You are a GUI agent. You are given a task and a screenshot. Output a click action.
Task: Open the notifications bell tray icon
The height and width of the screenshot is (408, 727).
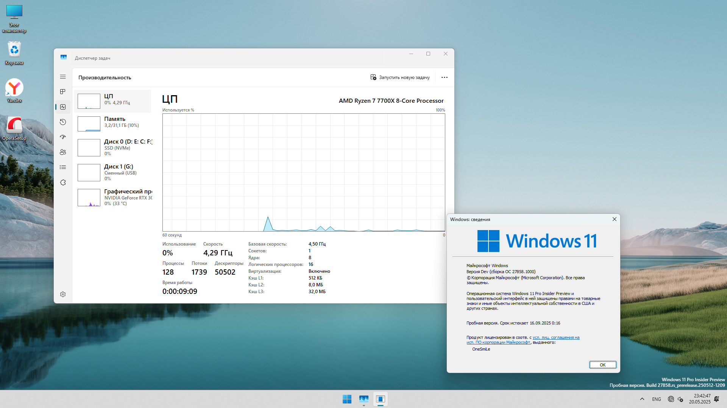pyautogui.click(x=717, y=399)
